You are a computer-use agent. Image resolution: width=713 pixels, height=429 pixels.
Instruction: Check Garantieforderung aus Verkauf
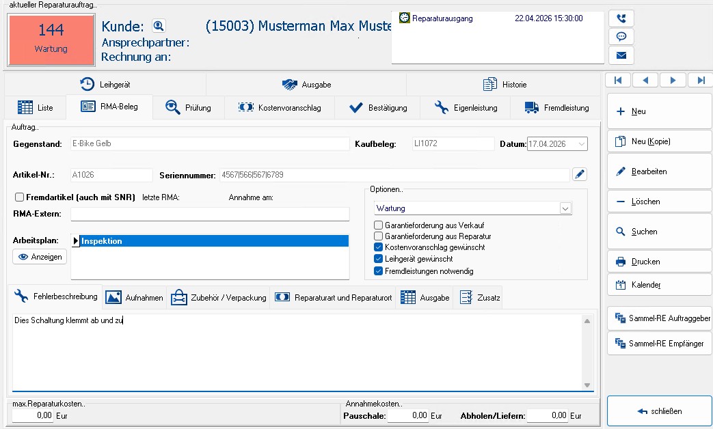pos(379,225)
